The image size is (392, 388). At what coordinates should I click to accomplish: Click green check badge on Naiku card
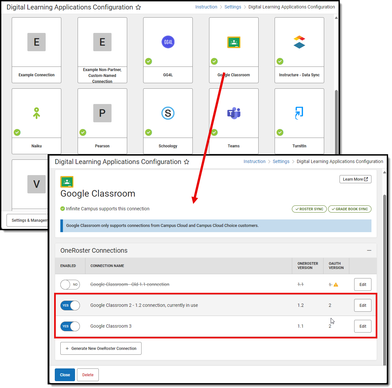click(17, 132)
